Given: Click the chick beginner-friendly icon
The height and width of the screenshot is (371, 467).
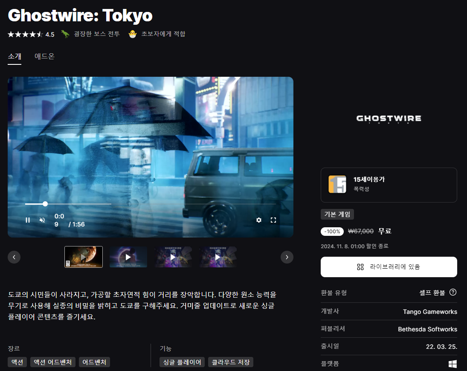Looking at the screenshot, I should pyautogui.click(x=133, y=34).
